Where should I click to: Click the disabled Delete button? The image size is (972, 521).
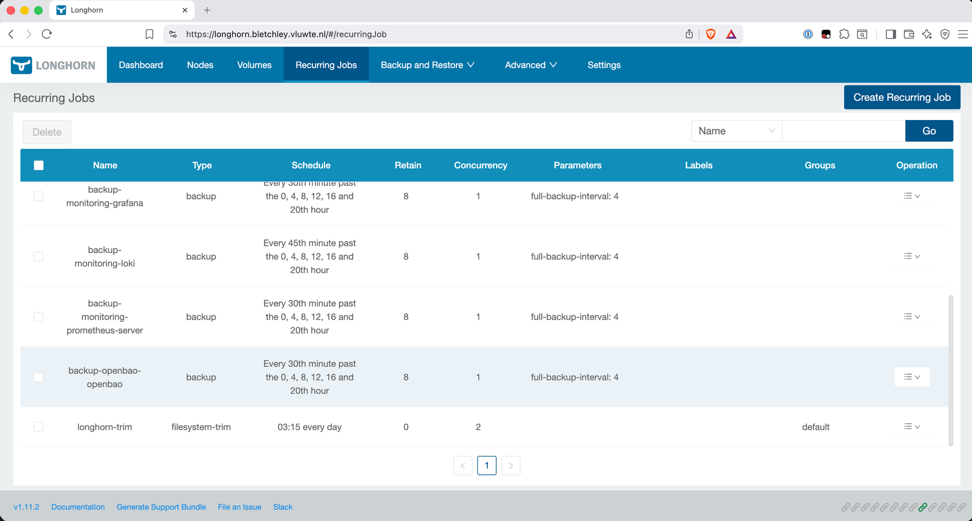[47, 132]
